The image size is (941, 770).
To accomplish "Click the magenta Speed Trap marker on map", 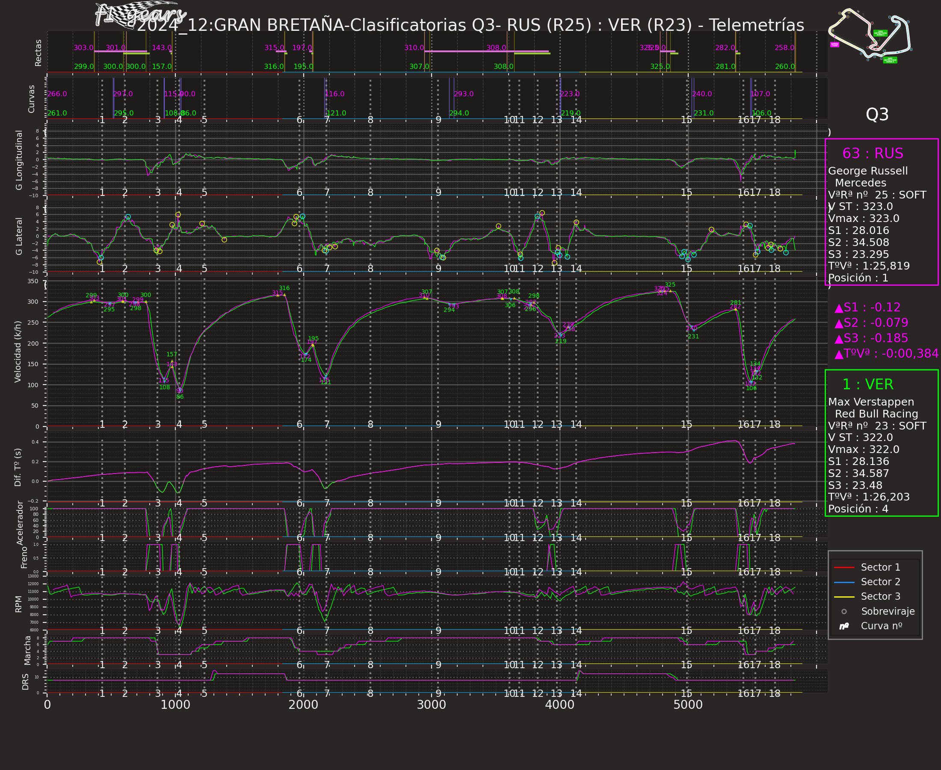I will coord(834,45).
